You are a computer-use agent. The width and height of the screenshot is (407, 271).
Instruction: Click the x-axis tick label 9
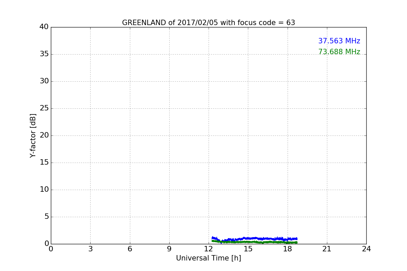point(169,249)
